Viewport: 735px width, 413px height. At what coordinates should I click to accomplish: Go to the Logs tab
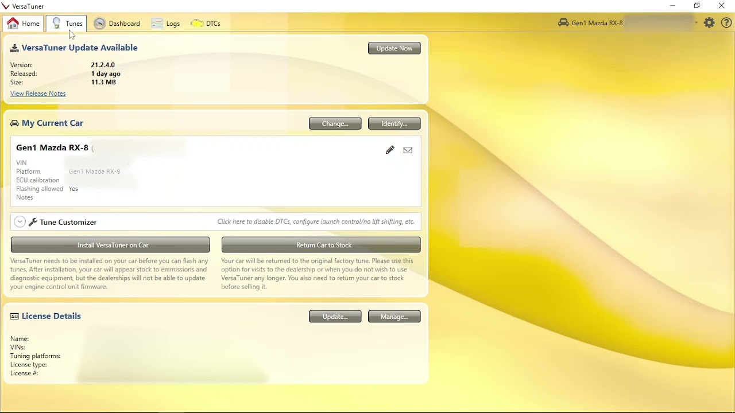click(166, 24)
